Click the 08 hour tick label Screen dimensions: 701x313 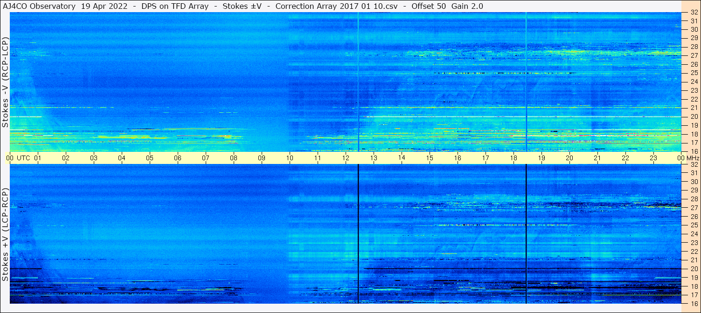click(234, 158)
